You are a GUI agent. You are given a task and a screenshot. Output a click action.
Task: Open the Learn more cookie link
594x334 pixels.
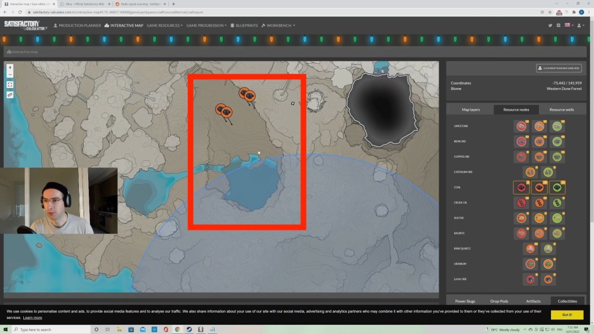(32, 318)
